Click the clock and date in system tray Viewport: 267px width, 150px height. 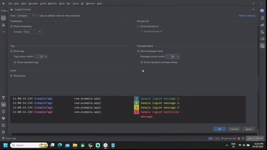258,145
